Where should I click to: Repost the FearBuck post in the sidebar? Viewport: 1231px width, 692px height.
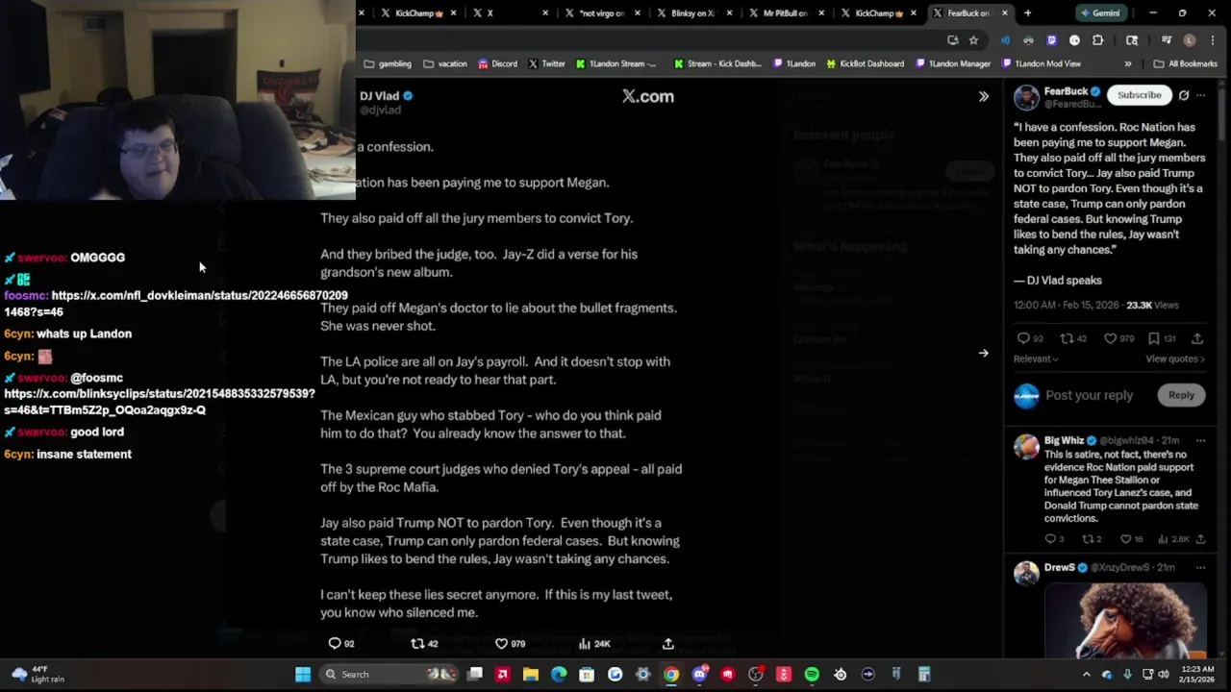1066,338
